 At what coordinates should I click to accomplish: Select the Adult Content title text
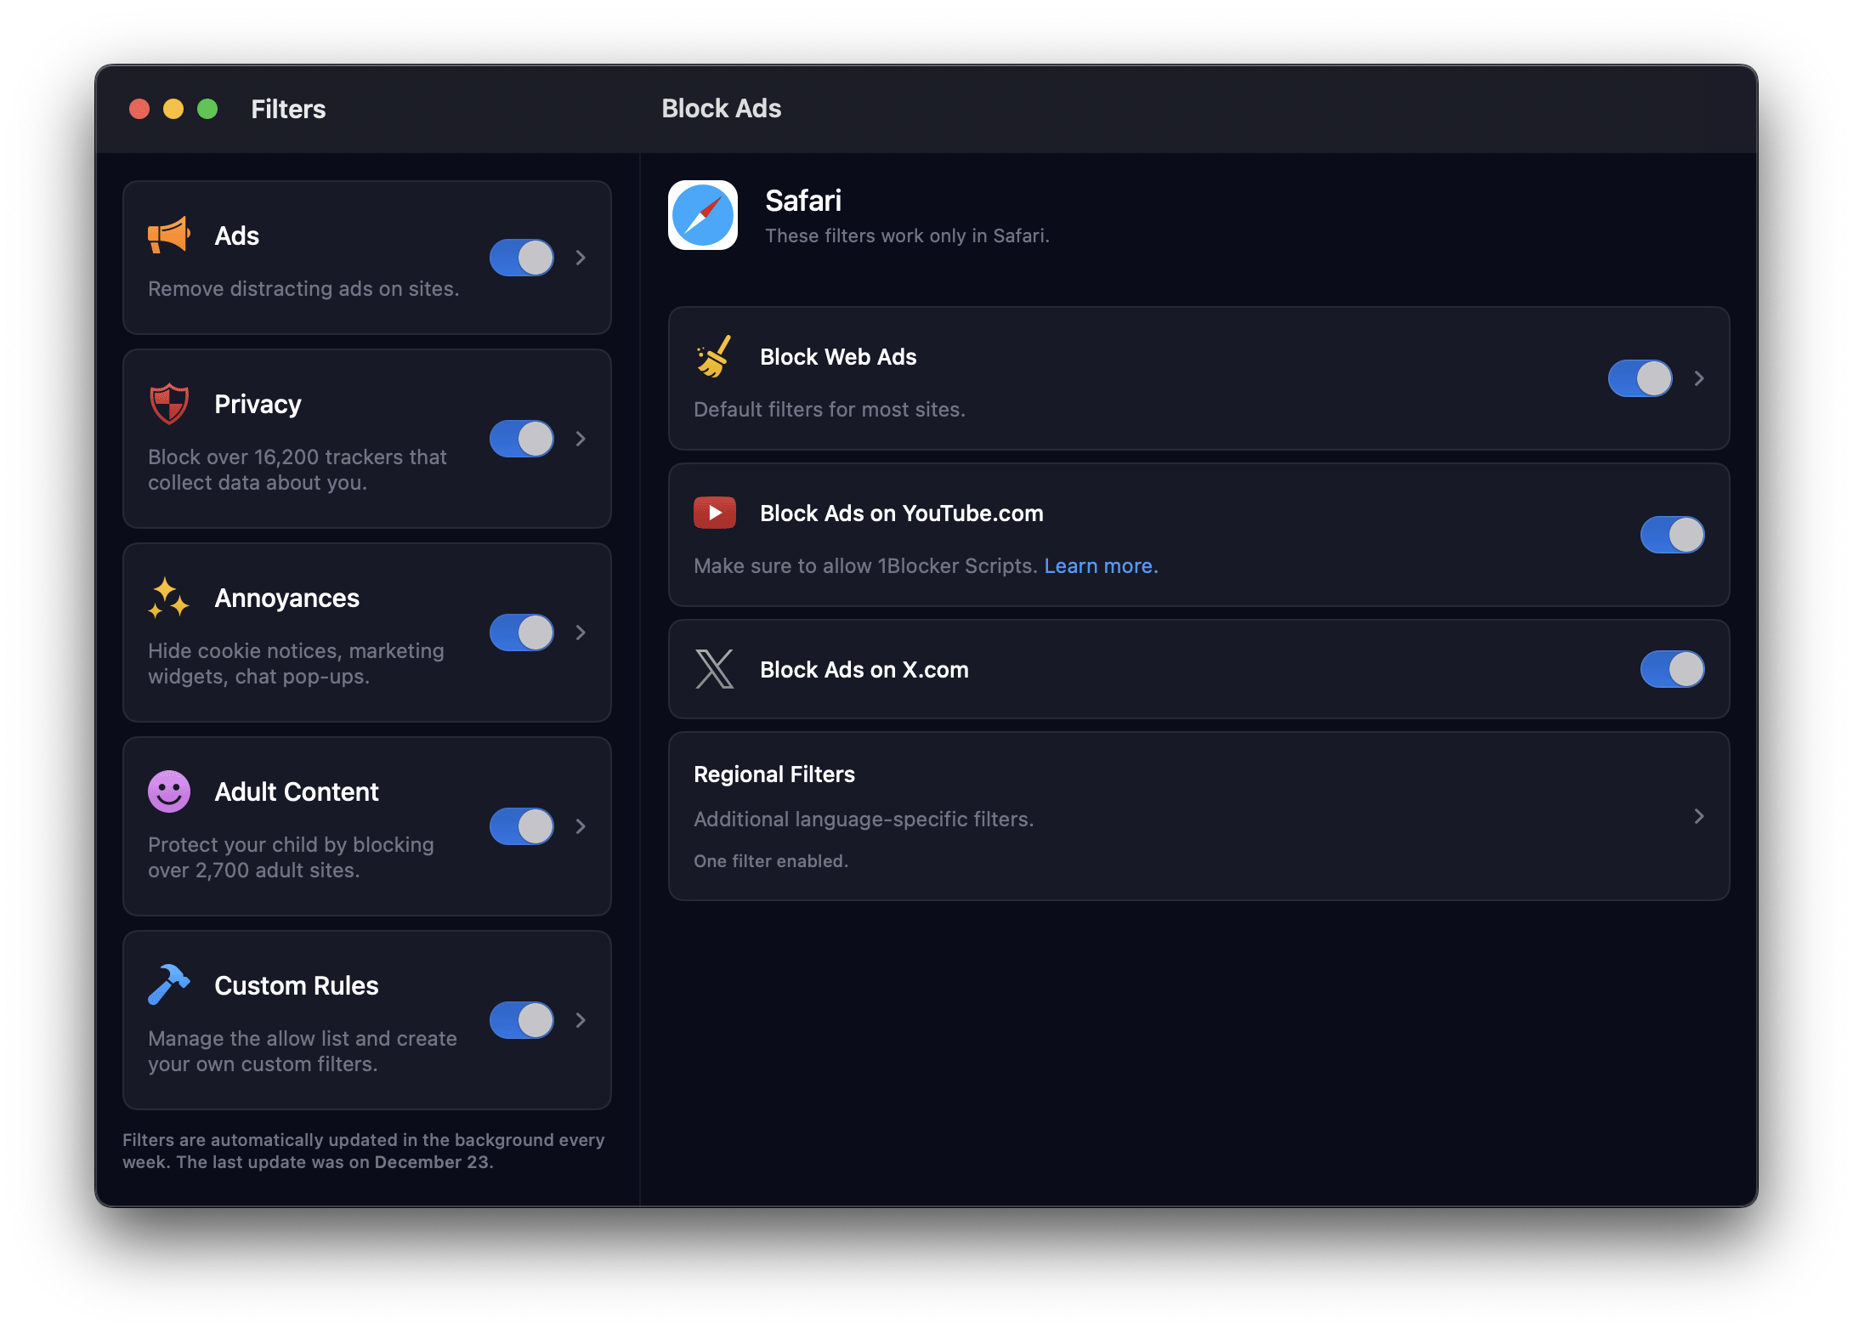click(x=297, y=791)
